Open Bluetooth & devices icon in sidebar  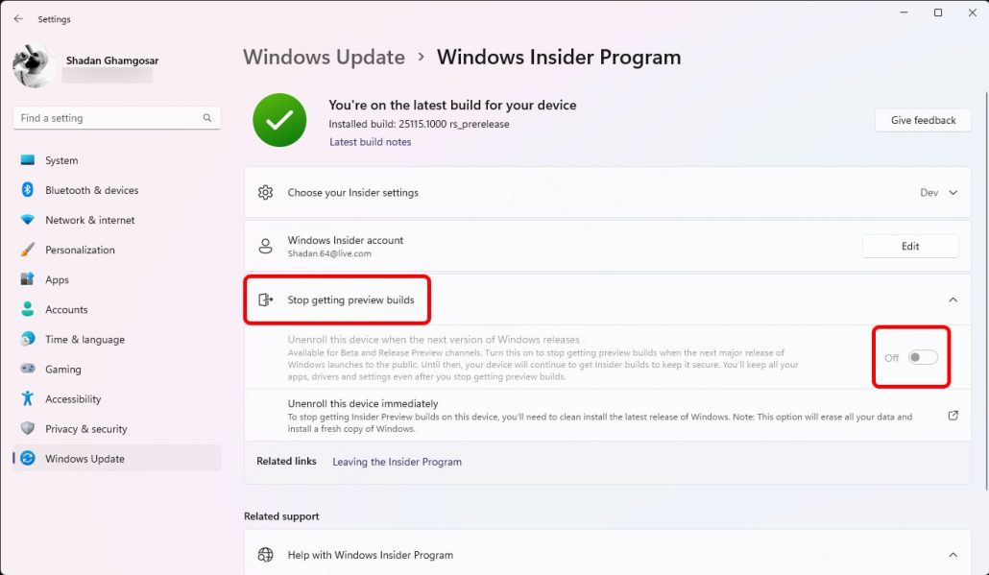coord(27,190)
